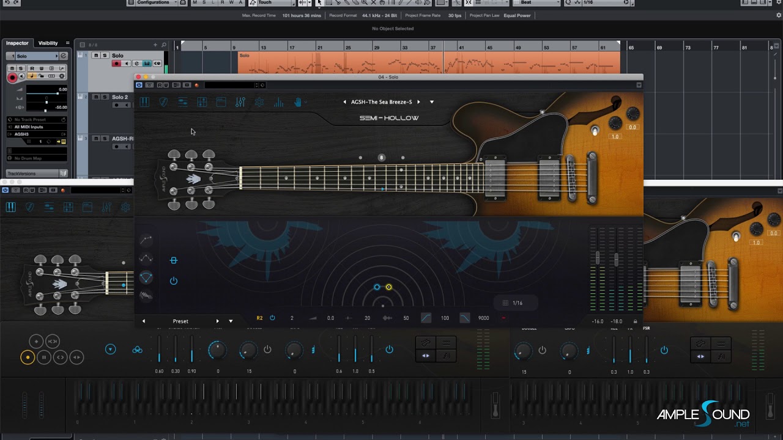Toggle the Solo plugin bypass power button
This screenshot has height=440, width=783.
pyautogui.click(x=139, y=85)
